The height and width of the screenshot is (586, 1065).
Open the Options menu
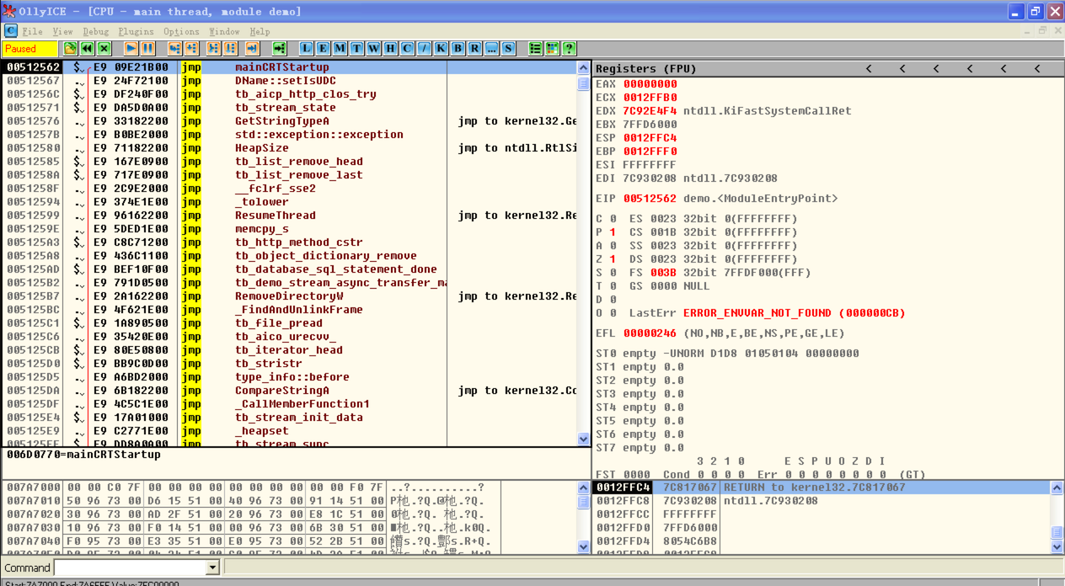(x=182, y=31)
